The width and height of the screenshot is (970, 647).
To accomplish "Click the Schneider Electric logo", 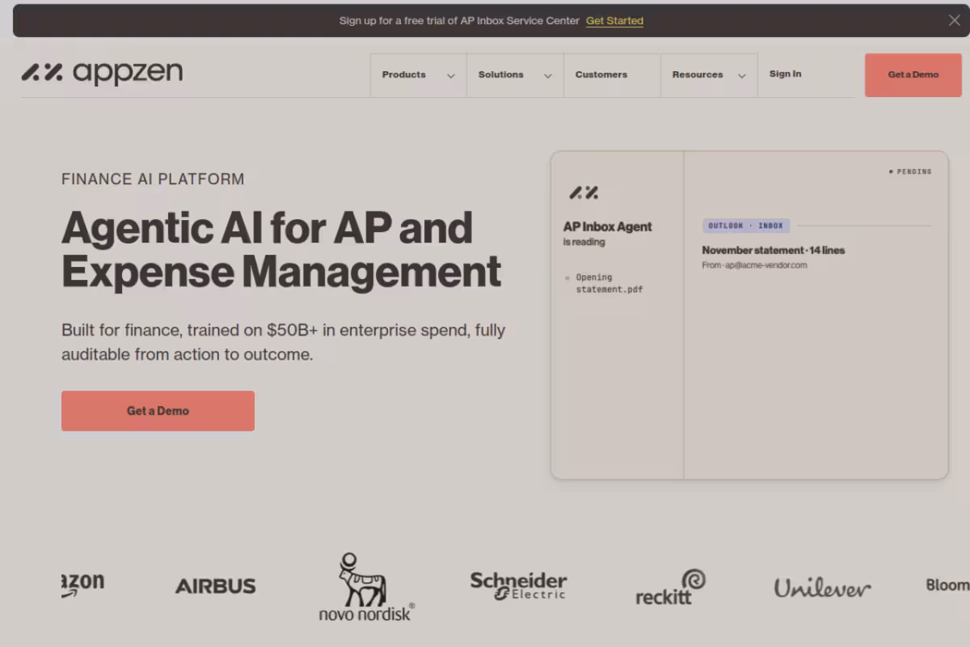I will (518, 586).
